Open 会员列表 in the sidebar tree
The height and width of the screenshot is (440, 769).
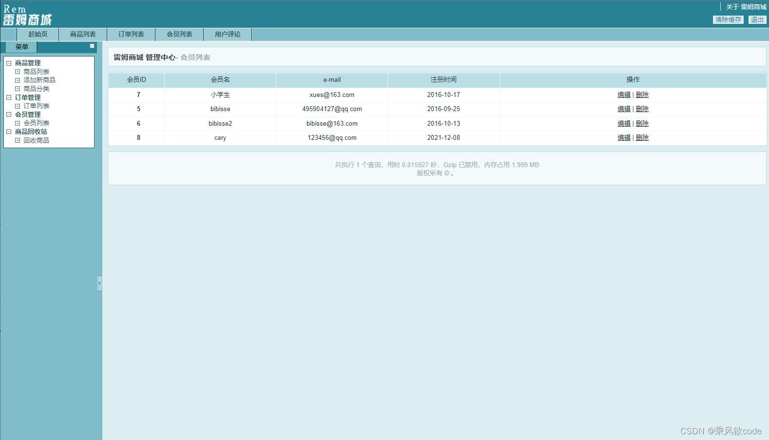tap(37, 123)
